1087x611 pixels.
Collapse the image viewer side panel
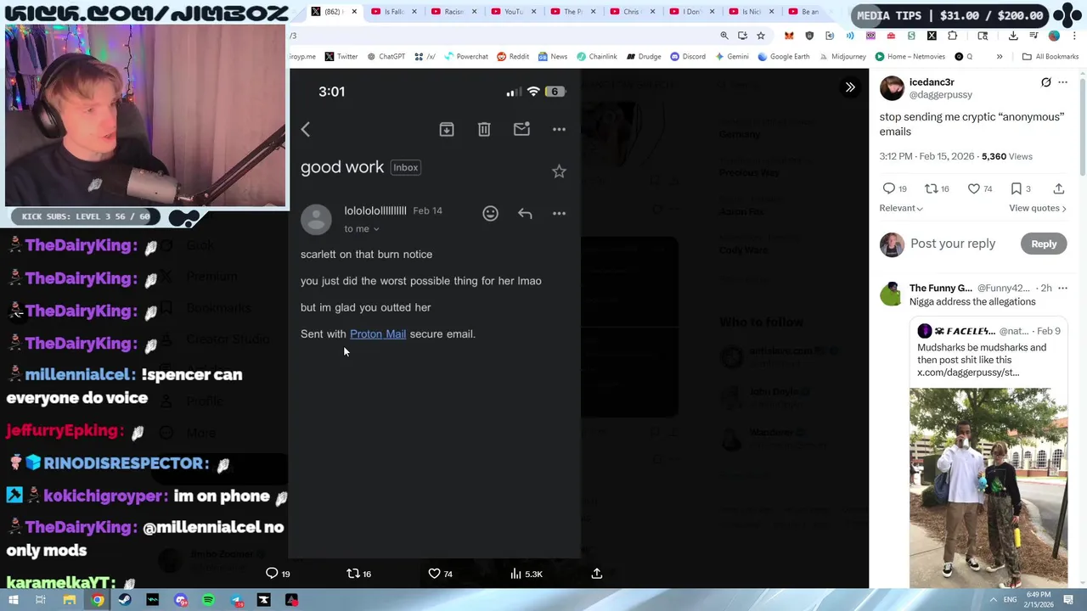tap(850, 87)
